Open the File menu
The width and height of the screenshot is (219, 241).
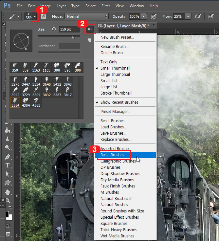pyautogui.click(x=20, y=6)
